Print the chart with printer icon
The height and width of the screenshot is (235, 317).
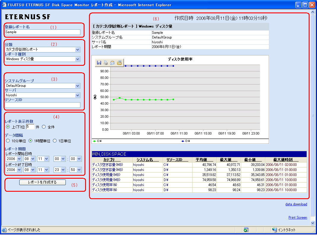pos(106,63)
